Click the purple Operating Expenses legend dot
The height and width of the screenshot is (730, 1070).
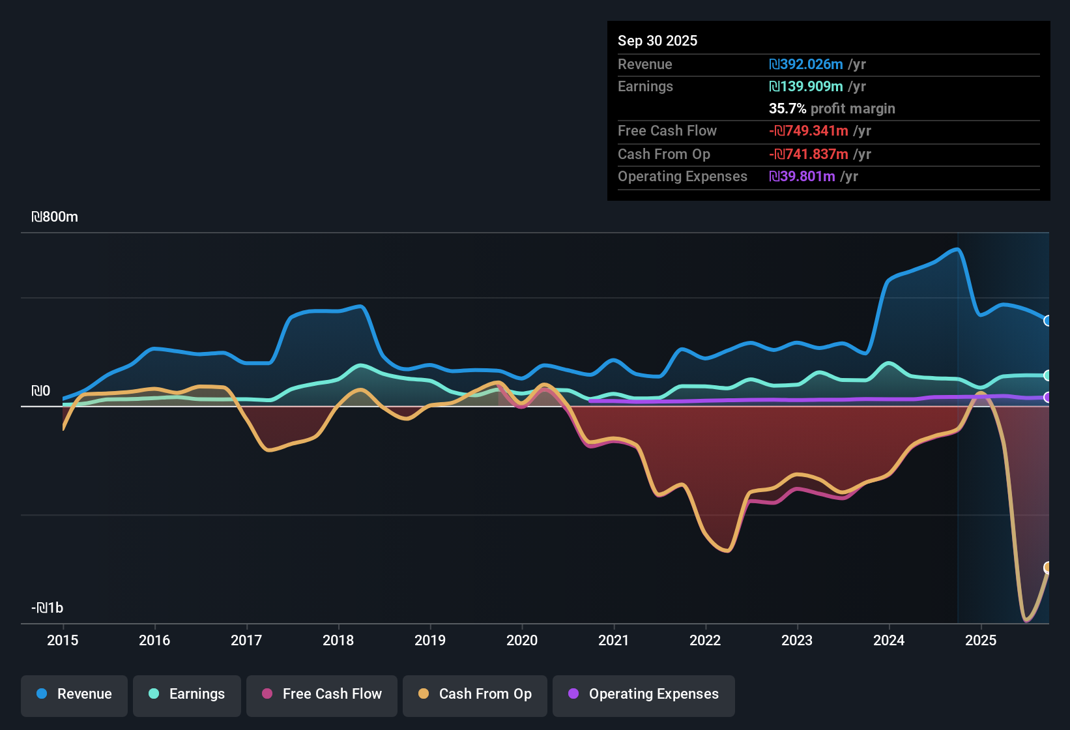[573, 694]
